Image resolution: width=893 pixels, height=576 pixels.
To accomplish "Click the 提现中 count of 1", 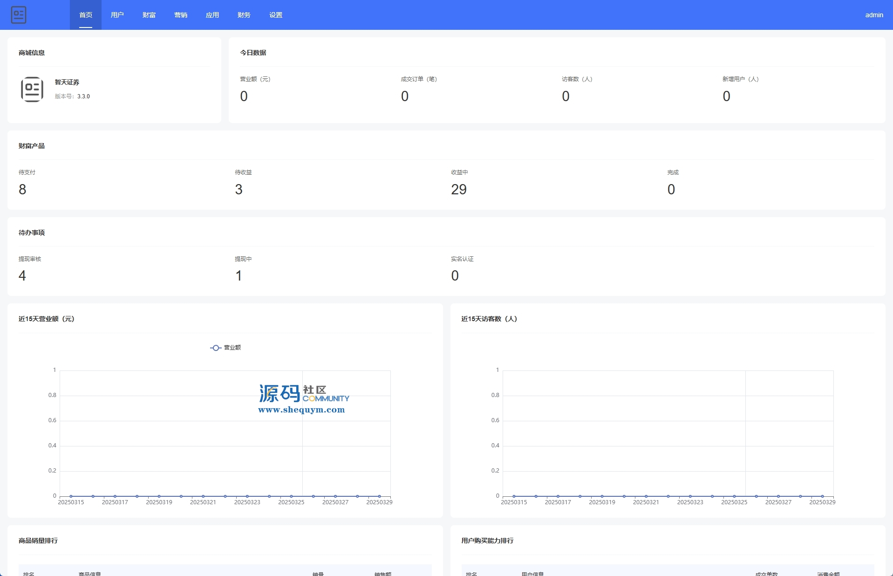I will [x=239, y=276].
